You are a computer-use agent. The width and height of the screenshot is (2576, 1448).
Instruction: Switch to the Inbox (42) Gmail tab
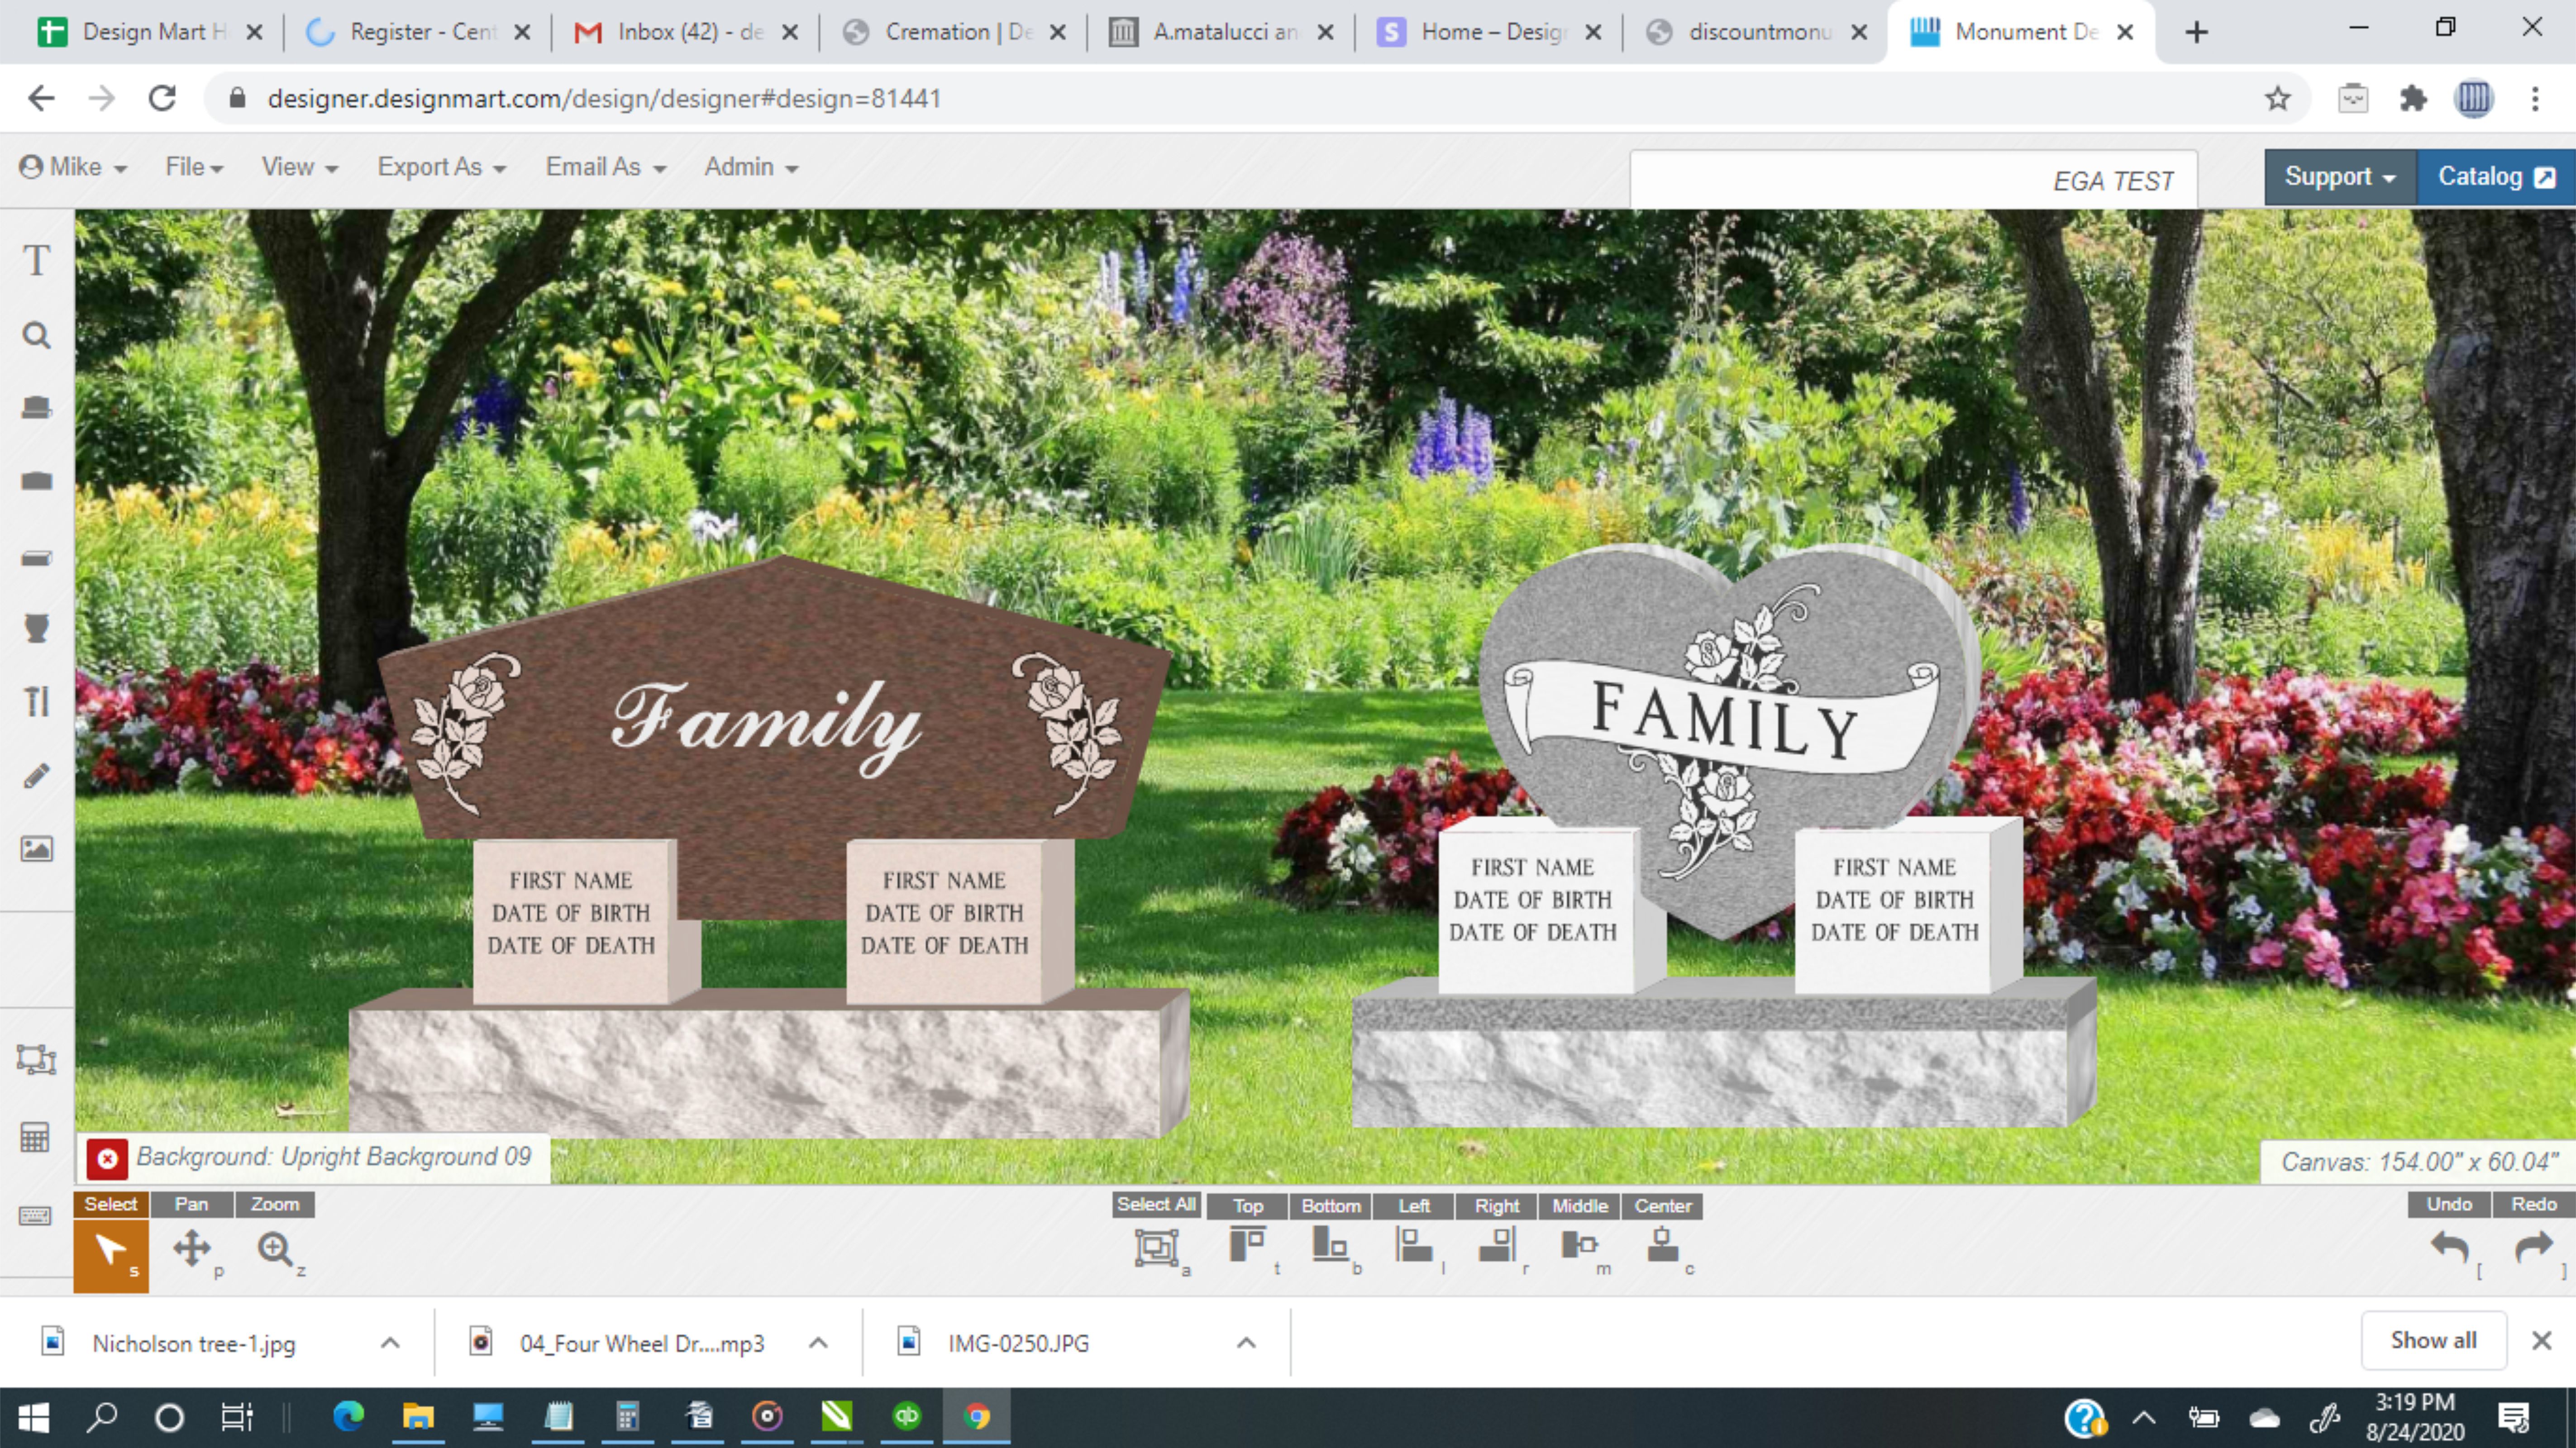point(685,32)
